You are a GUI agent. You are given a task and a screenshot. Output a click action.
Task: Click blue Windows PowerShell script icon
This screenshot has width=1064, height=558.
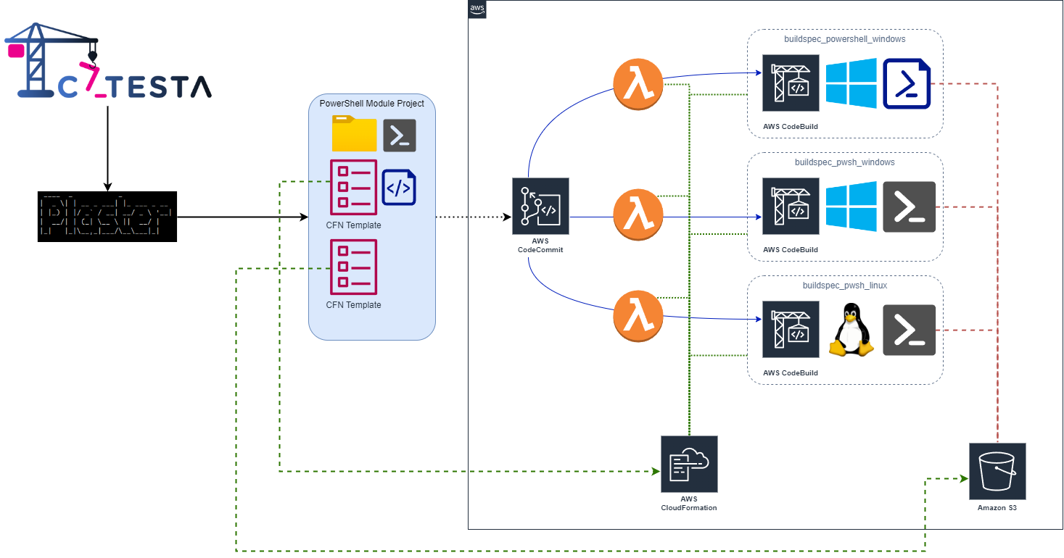click(907, 83)
